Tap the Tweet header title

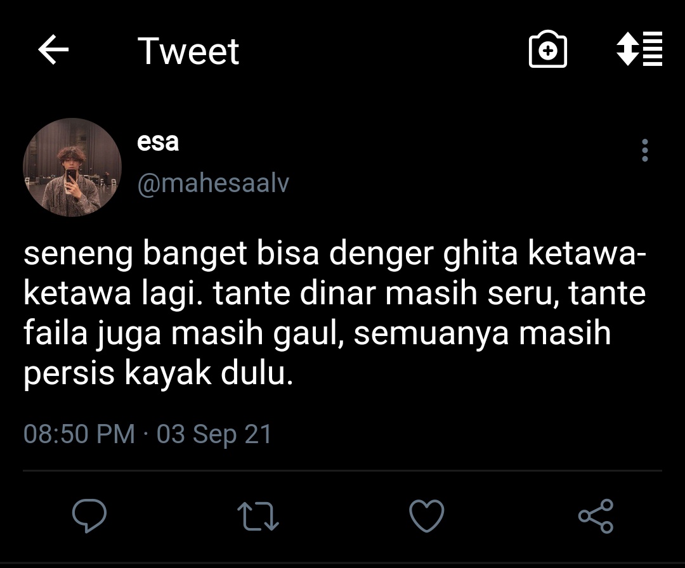click(188, 51)
